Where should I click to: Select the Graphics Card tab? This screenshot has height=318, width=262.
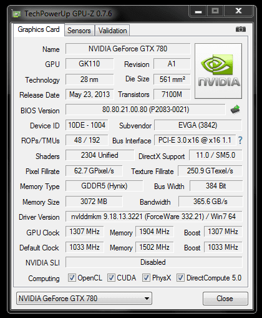coord(39,29)
